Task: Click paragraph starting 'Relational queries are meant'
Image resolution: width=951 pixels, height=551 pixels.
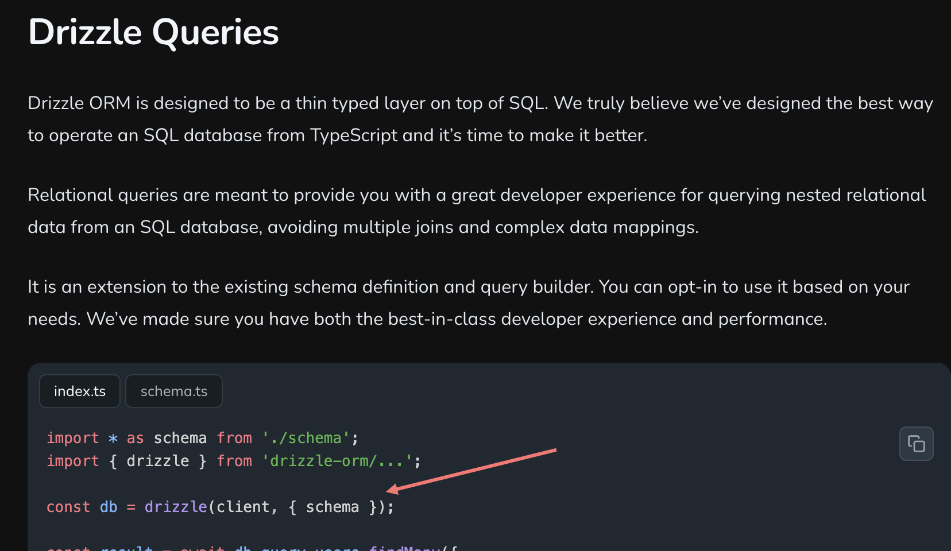Action: tap(477, 211)
